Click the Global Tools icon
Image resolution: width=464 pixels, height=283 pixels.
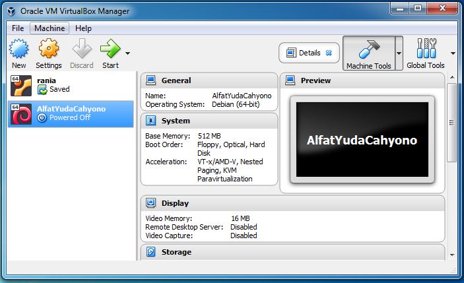point(426,48)
